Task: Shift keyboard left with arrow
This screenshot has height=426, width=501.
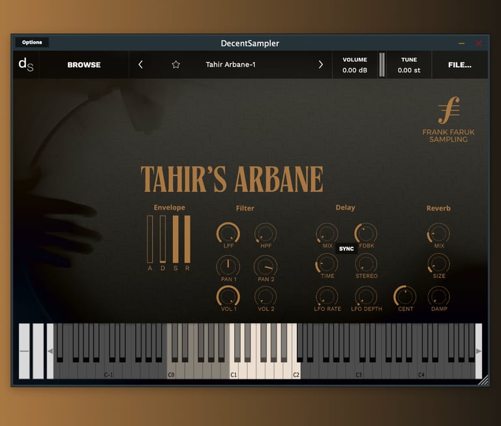Action: [50, 351]
